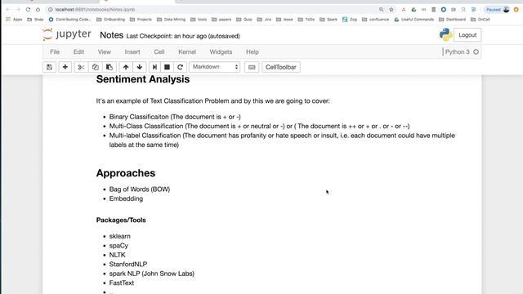Open the Edit menu

tap(78, 52)
